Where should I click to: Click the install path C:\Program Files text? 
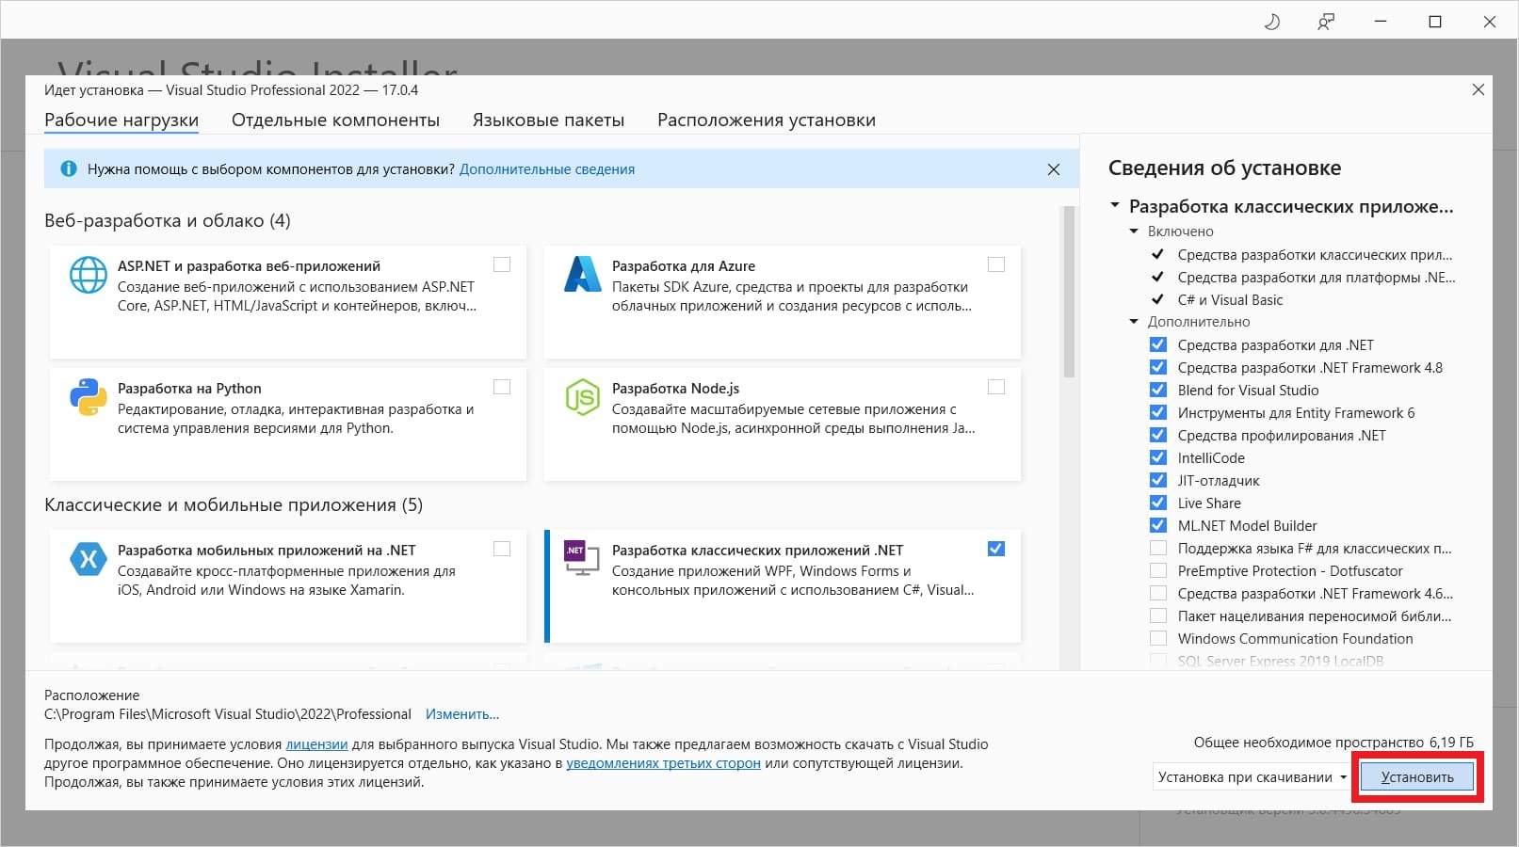(228, 714)
